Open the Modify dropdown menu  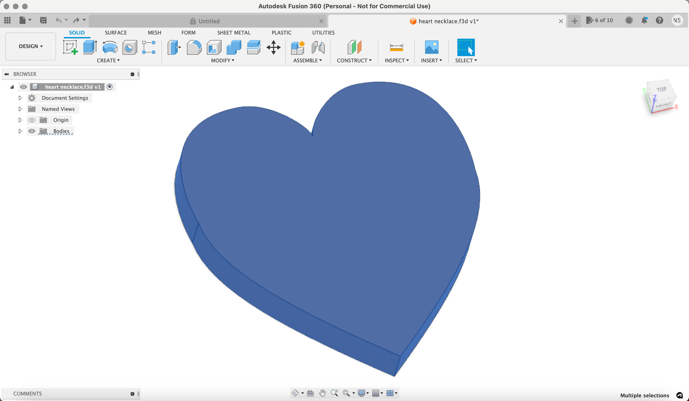[222, 60]
